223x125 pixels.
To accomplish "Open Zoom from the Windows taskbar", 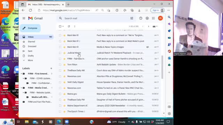I will 67,122.
